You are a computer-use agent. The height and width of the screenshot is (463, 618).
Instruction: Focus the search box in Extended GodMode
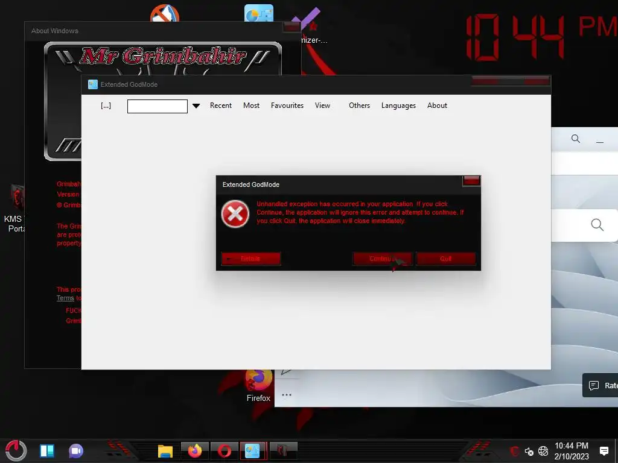(x=158, y=106)
